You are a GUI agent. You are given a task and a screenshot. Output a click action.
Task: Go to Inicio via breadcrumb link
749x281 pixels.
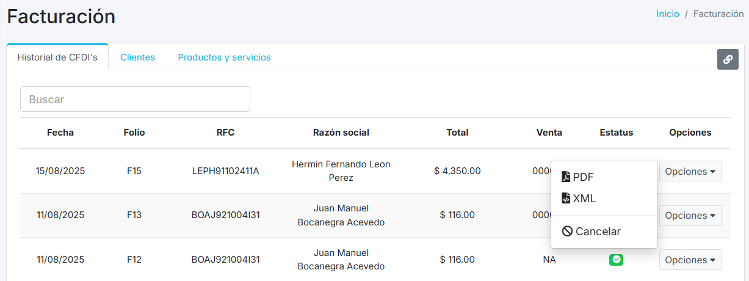667,14
